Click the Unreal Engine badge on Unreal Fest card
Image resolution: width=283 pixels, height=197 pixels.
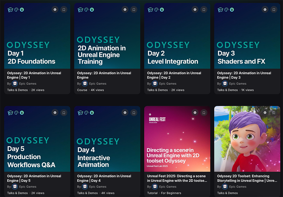coord(195,113)
